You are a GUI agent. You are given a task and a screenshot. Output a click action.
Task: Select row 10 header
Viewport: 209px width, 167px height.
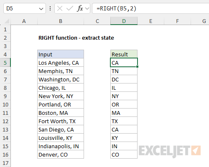click(5, 104)
